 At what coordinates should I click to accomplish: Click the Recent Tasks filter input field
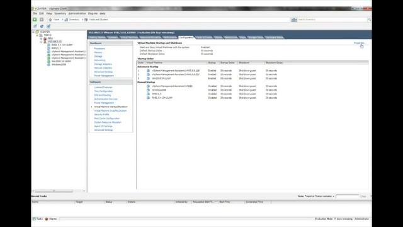(347, 196)
